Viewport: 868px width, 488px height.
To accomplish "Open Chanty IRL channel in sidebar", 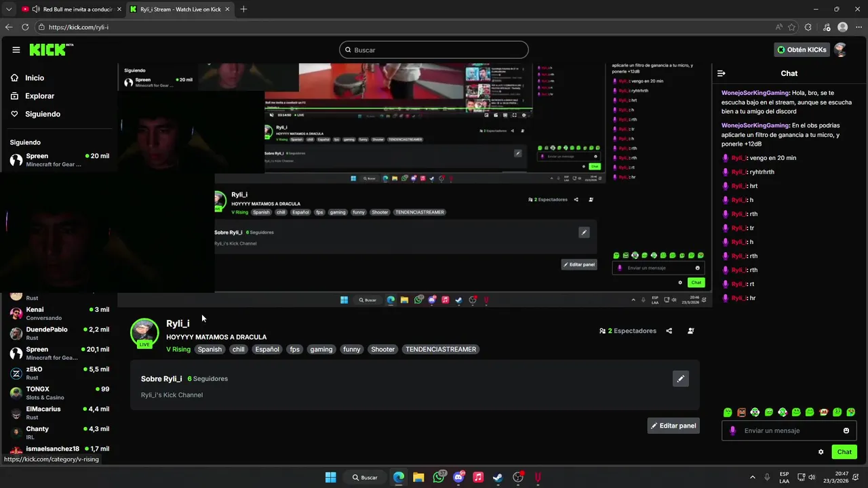I will [x=59, y=432].
